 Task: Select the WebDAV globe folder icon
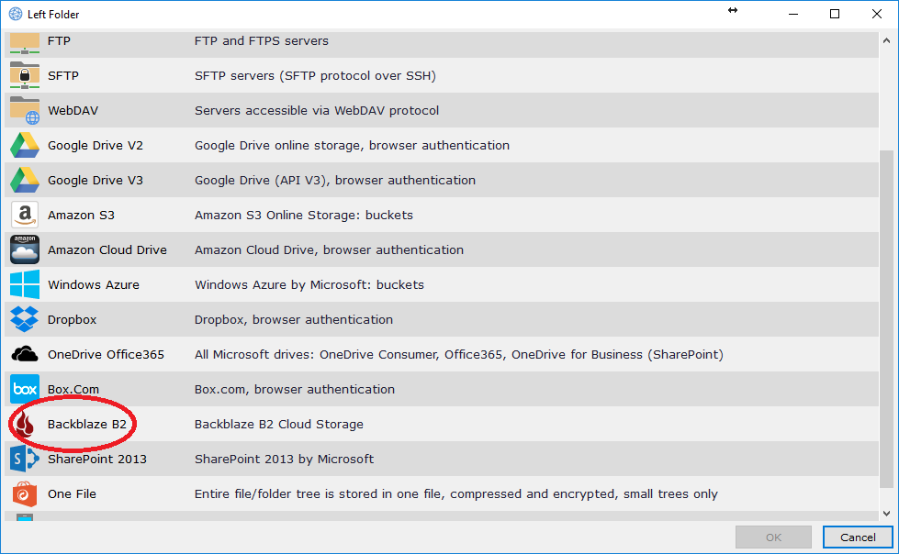[x=25, y=110]
